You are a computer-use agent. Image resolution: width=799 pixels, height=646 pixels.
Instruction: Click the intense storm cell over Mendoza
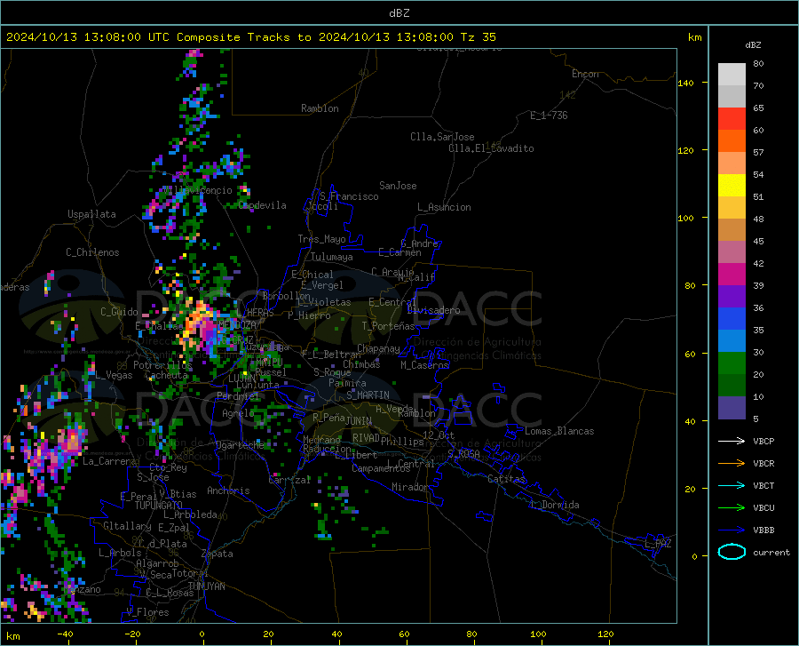point(202,326)
